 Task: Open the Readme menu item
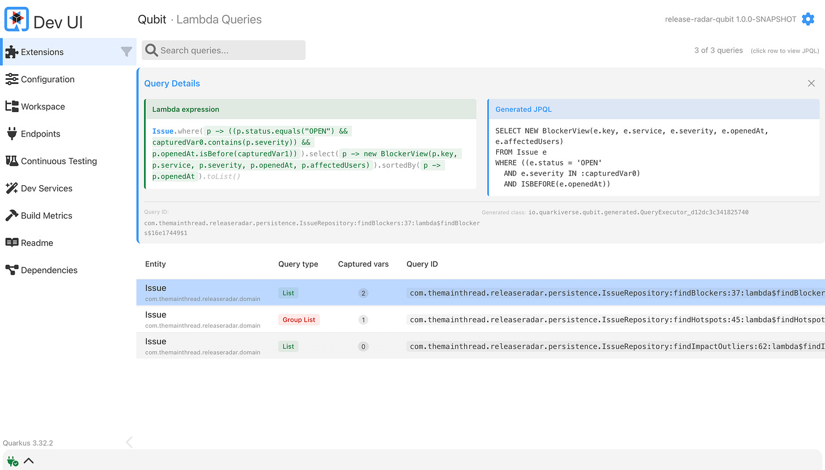click(x=69, y=242)
